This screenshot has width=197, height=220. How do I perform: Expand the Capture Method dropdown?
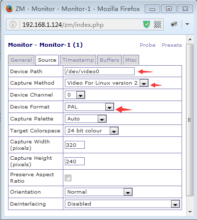(x=107, y=83)
